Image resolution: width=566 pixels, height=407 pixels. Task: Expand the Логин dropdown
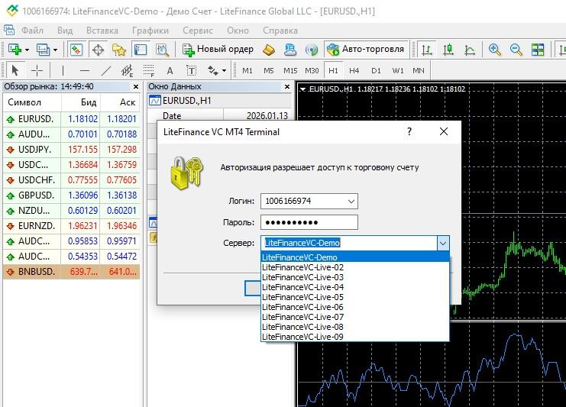[351, 202]
